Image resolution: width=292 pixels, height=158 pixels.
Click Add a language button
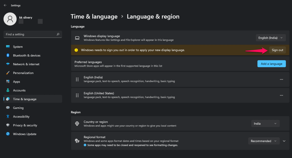pyautogui.click(x=271, y=64)
